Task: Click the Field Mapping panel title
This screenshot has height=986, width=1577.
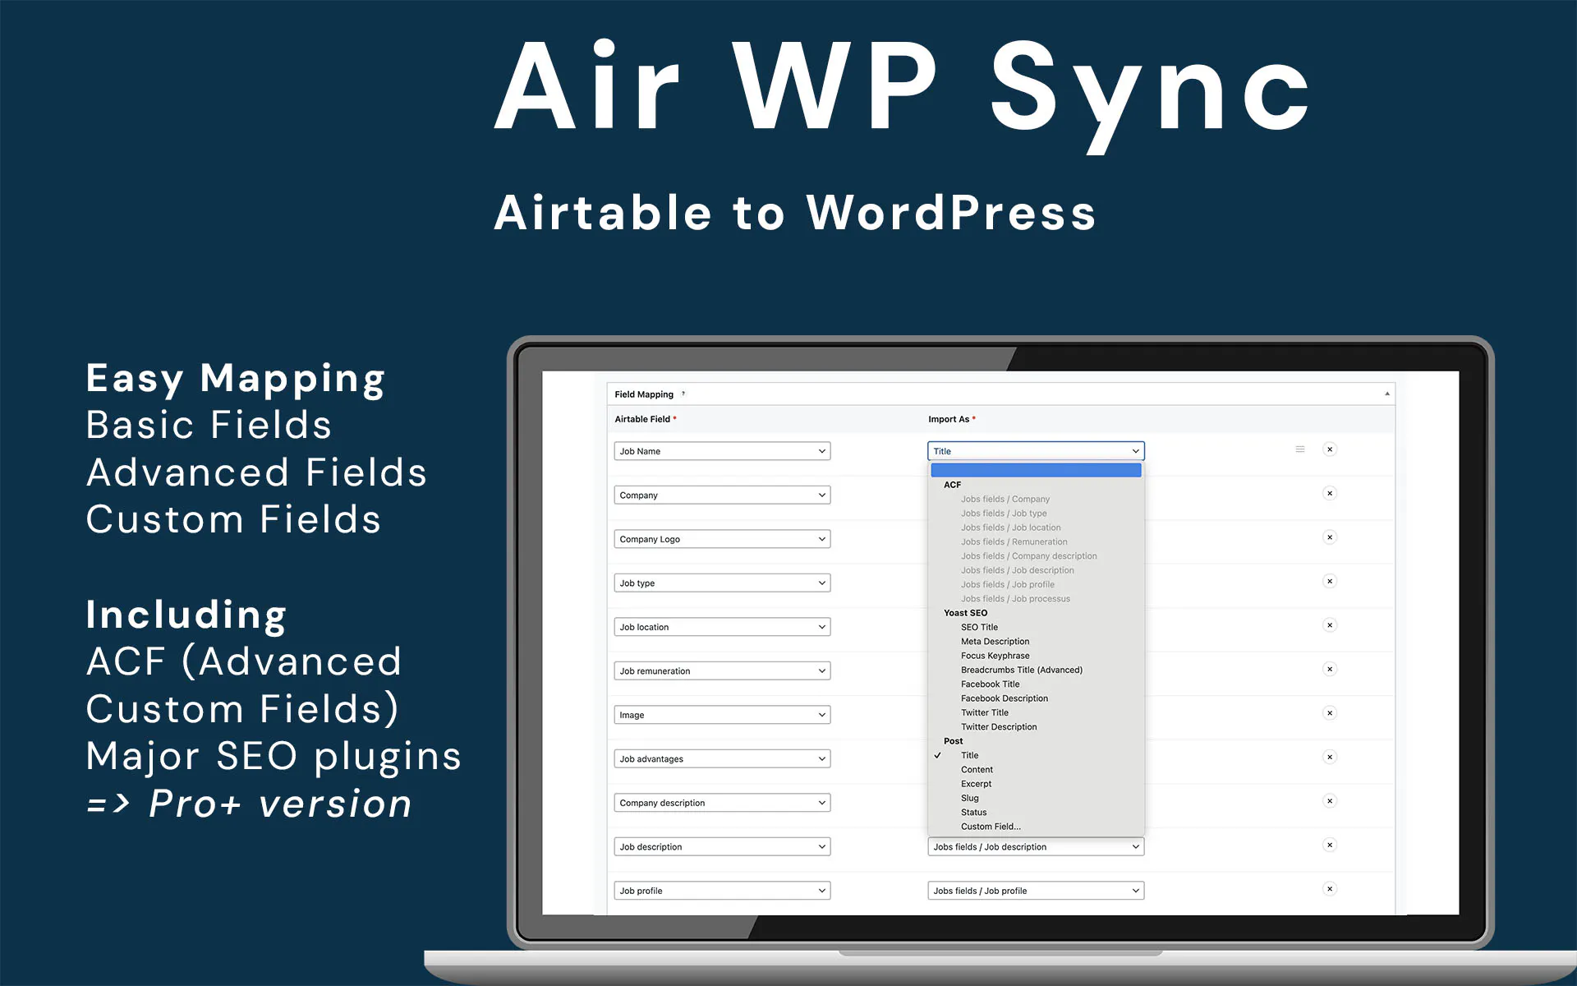Action: (x=644, y=394)
